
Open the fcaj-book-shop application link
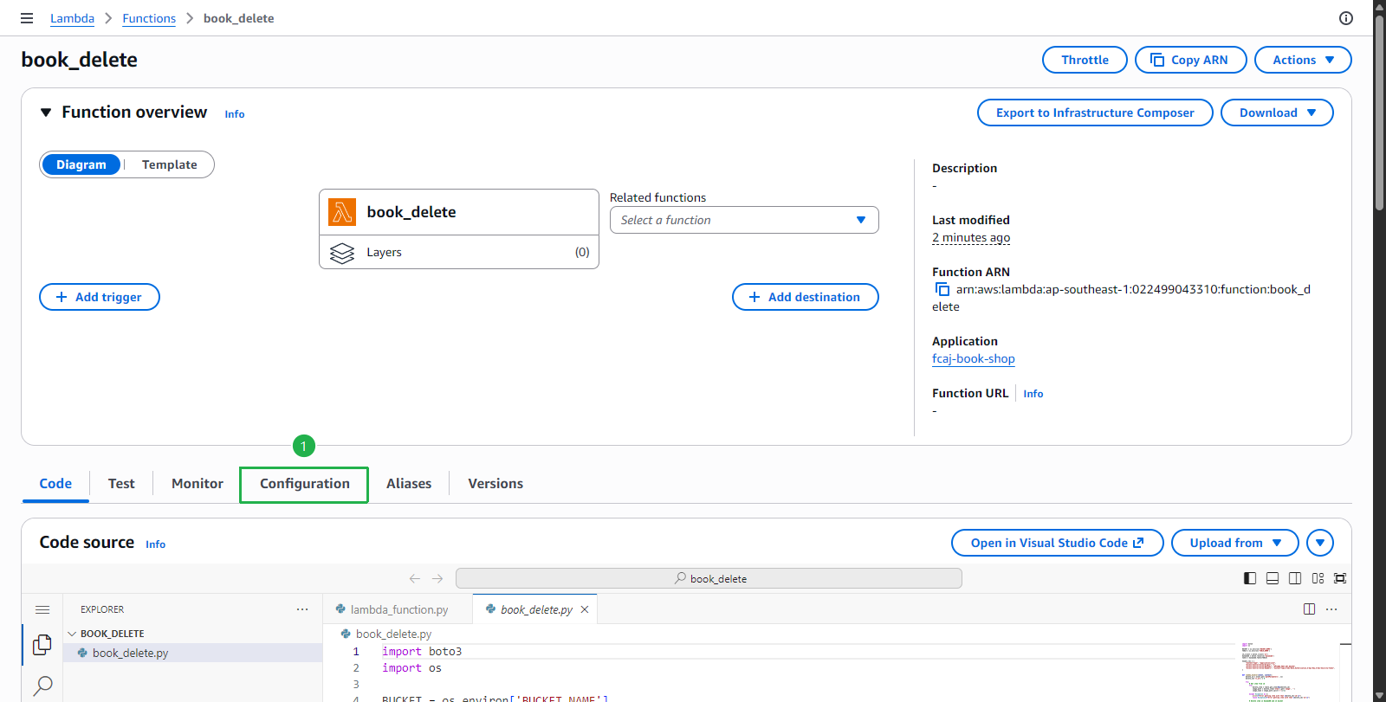click(973, 358)
